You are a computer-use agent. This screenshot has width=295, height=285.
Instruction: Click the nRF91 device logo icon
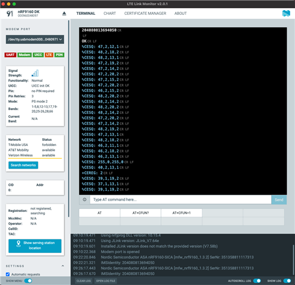tap(10, 14)
